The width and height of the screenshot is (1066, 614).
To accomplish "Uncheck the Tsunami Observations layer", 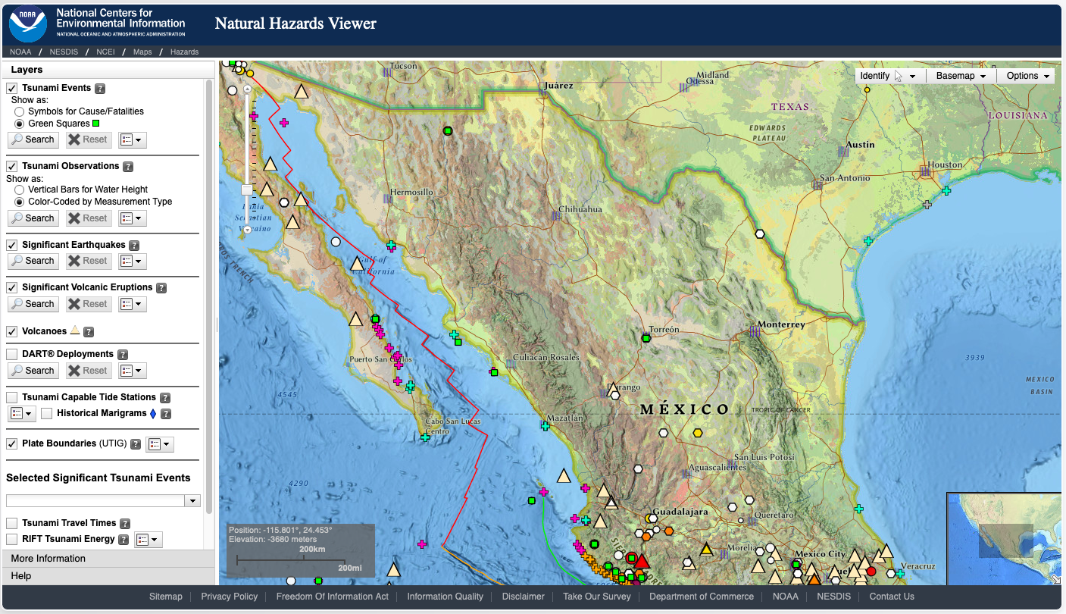I will (x=12, y=166).
